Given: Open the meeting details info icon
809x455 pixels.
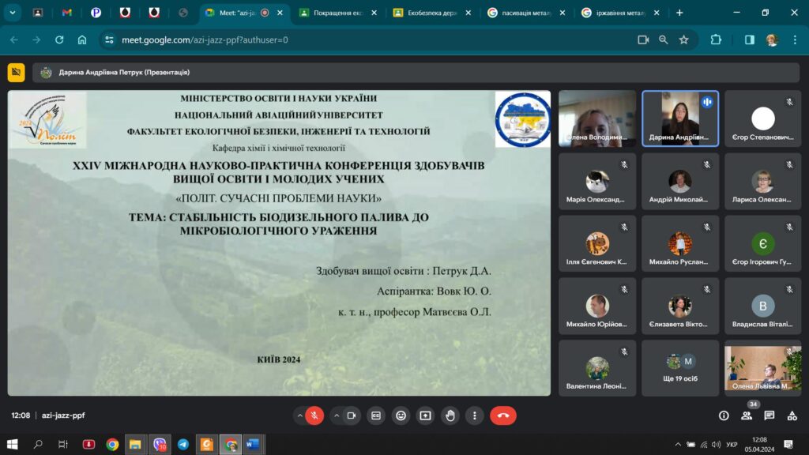Looking at the screenshot, I should 724,416.
